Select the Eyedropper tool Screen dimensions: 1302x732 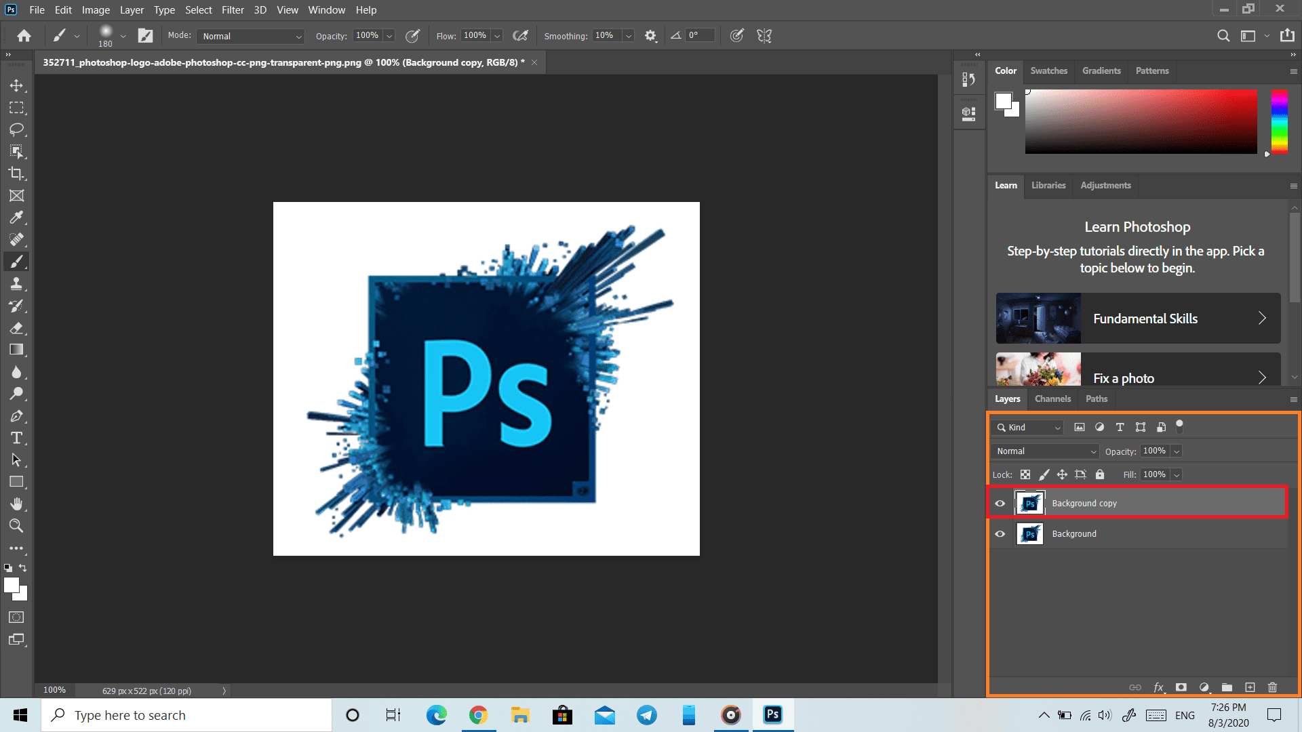(x=16, y=218)
